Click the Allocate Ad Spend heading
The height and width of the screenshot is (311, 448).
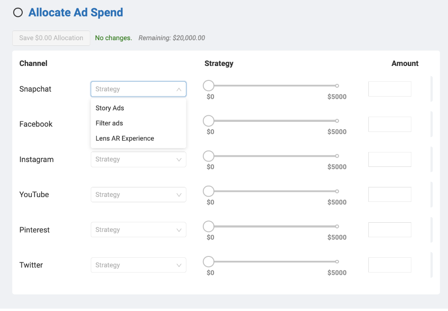pyautogui.click(x=76, y=12)
